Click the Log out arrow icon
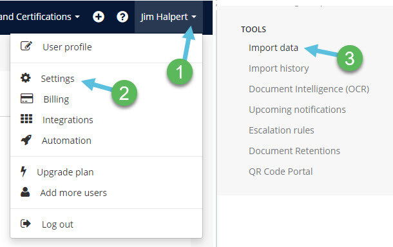 (26, 223)
